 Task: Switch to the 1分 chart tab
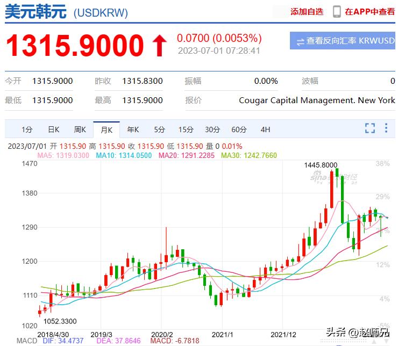pyautogui.click(x=27, y=129)
